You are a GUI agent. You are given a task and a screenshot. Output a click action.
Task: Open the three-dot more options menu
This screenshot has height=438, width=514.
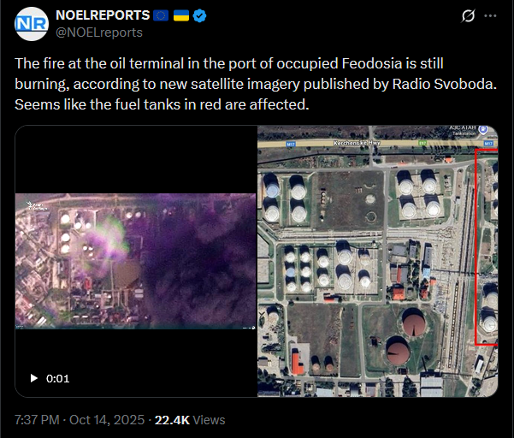point(490,15)
